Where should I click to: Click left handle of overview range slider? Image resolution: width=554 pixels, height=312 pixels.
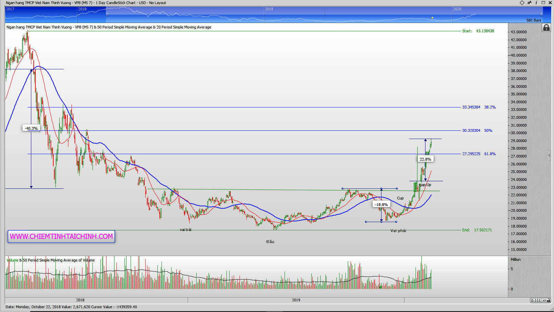(x=107, y=14)
